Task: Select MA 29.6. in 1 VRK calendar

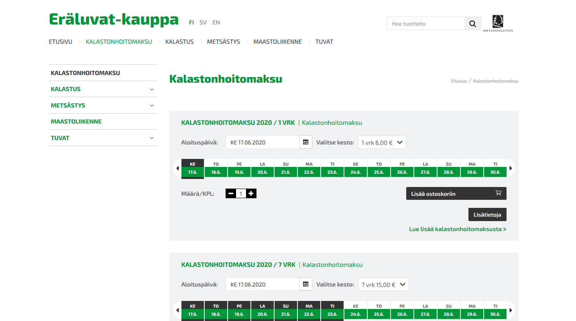Action: 472,168
